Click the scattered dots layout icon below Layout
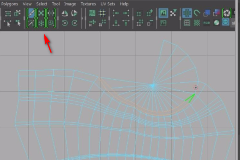Screen dimensions: 240x160 point(92,23)
